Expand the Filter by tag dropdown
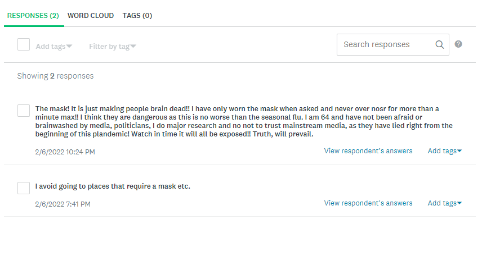482x265 pixels. [112, 47]
